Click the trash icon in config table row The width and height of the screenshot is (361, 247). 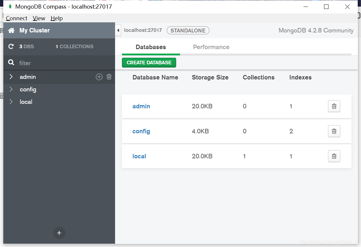334,131
